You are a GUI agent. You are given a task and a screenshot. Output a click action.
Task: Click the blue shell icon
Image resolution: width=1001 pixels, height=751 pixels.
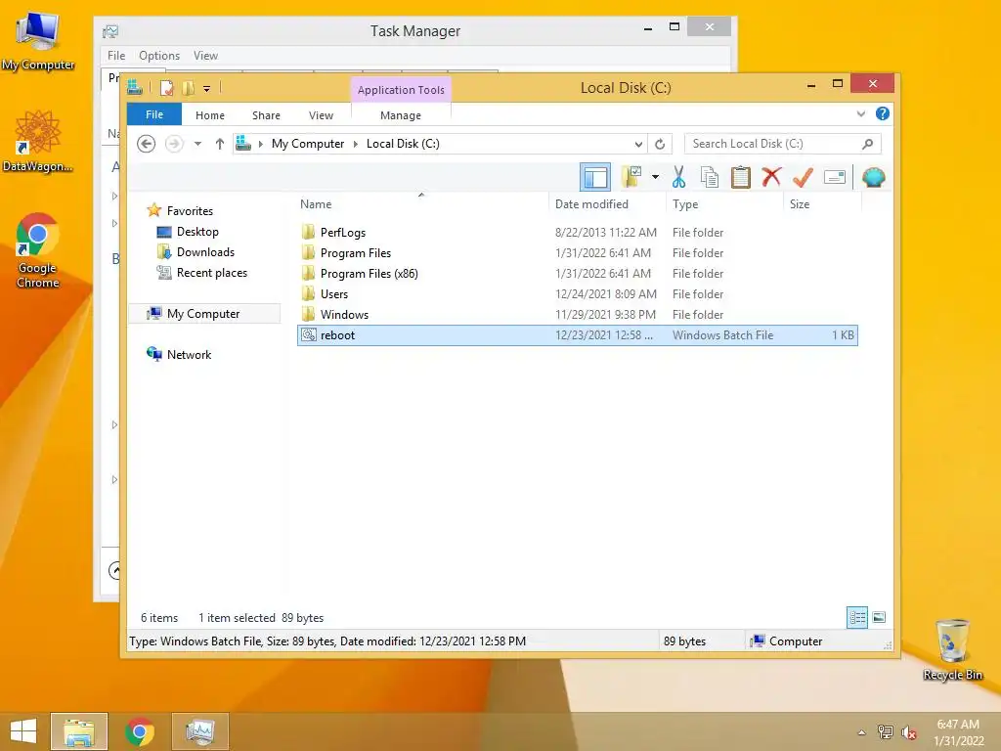click(873, 177)
